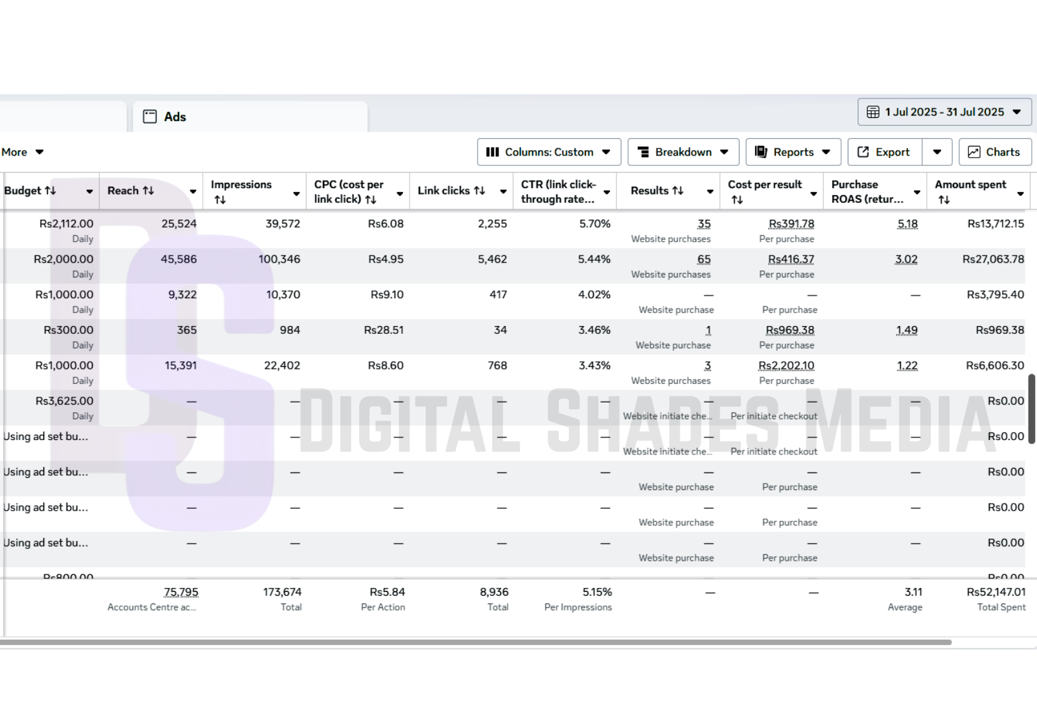Open the Amount spent column dropdown arrow
Viewport: 1037px width, 713px height.
[1021, 194]
